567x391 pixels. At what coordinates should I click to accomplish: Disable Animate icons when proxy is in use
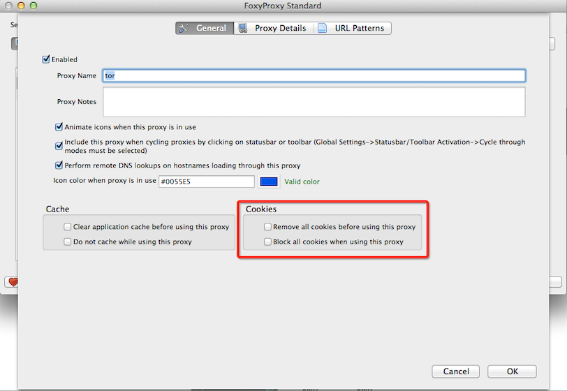coord(59,128)
